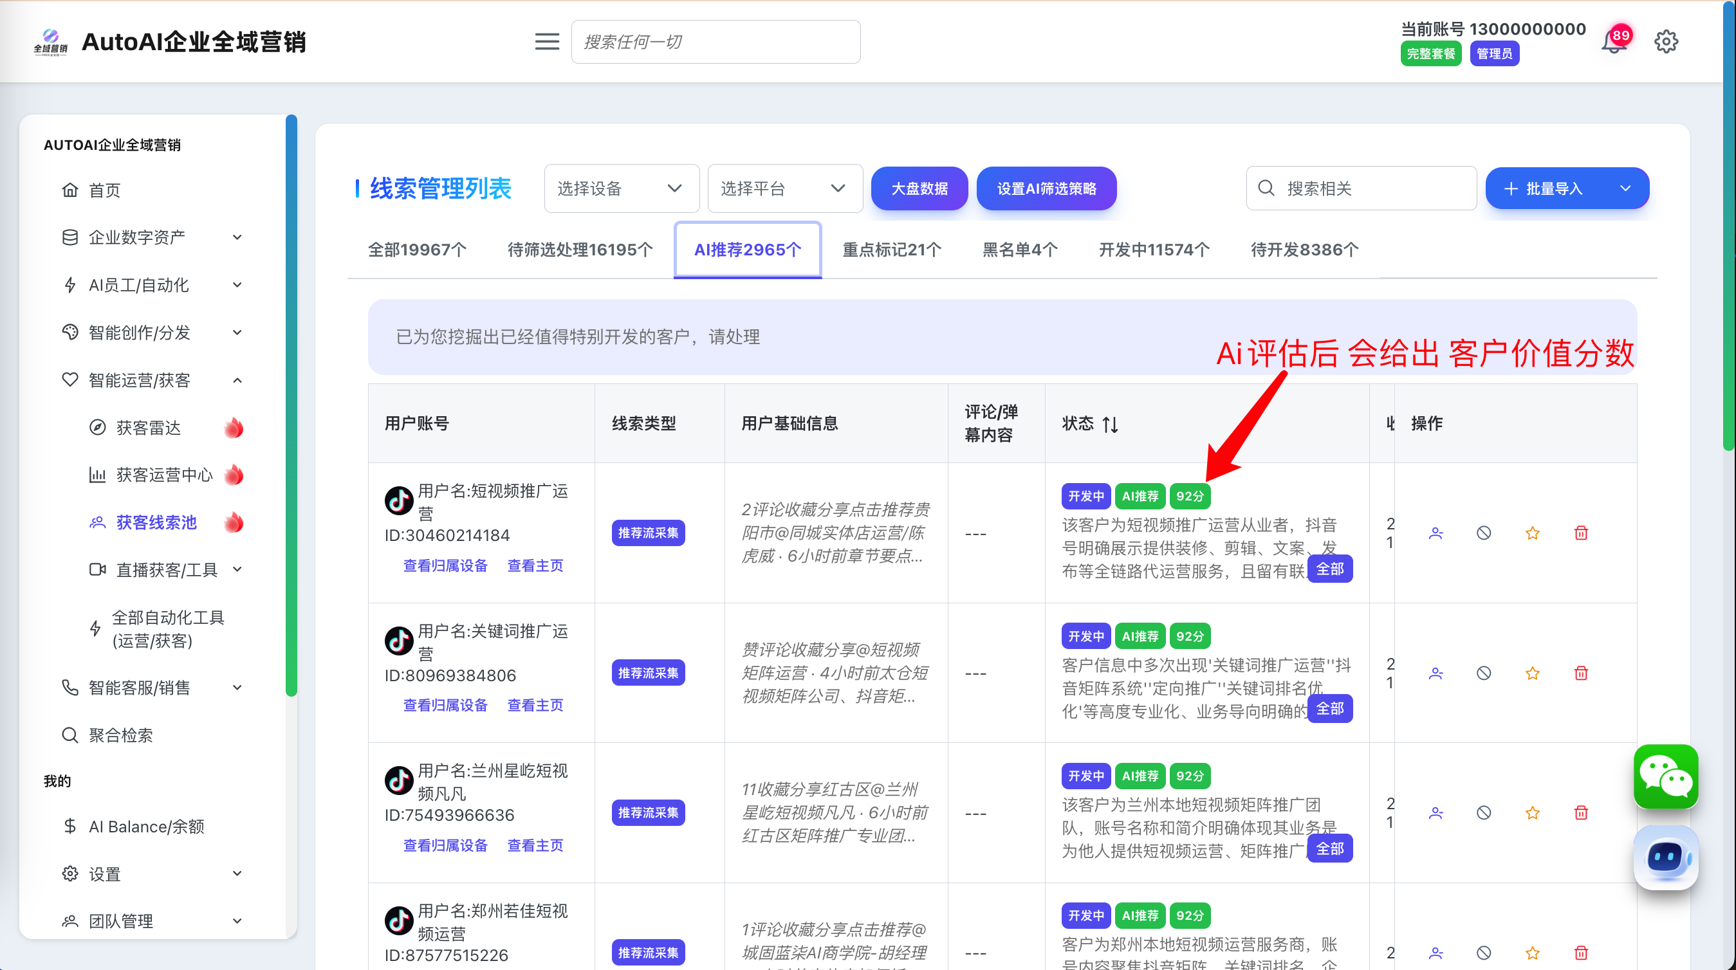Open settings gear in top bar

pos(1665,42)
